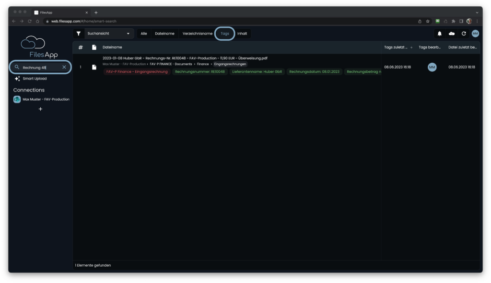491x283 pixels.
Task: Select the Inhalt filter tab
Action: click(x=242, y=34)
